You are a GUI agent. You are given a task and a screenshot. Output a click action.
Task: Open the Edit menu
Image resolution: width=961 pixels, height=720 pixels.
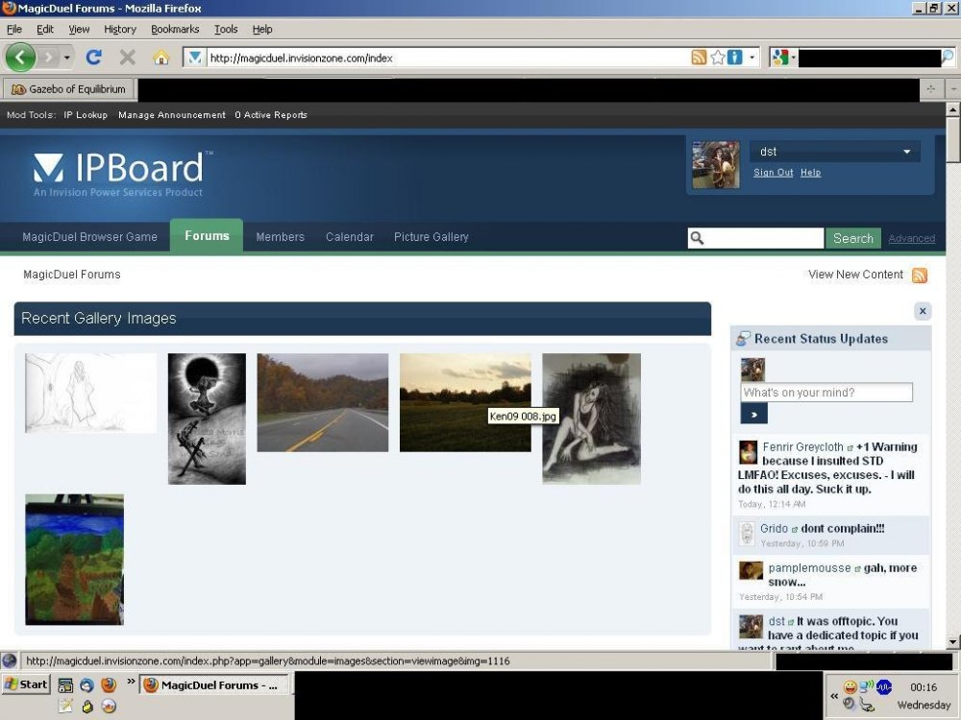coord(45,29)
